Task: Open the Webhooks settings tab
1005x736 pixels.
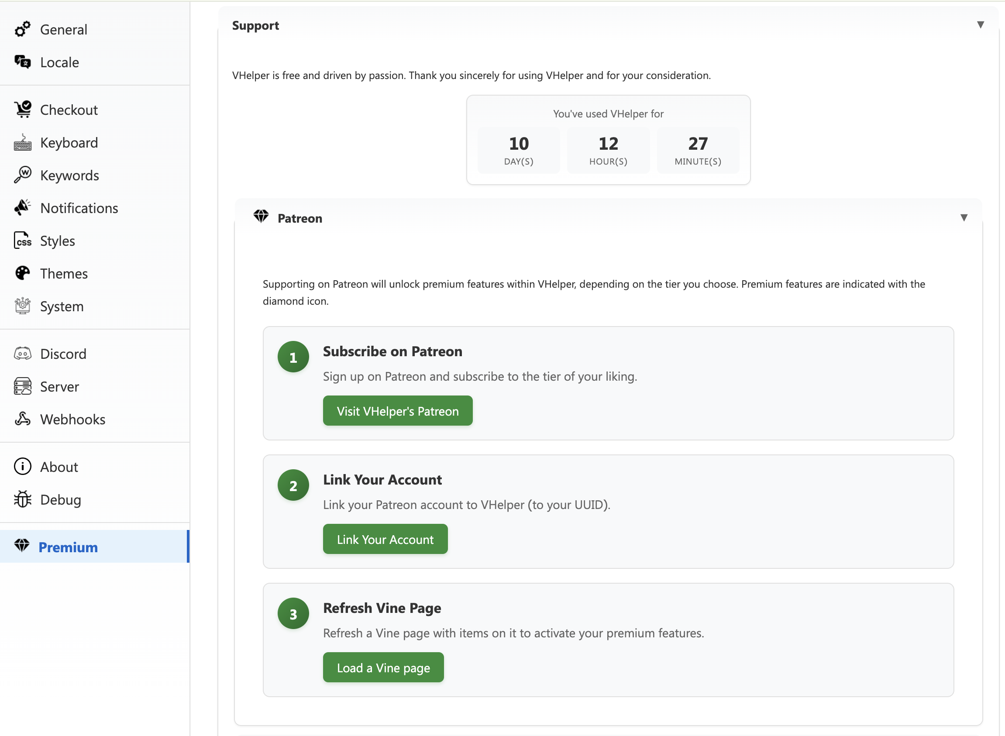Action: click(72, 419)
